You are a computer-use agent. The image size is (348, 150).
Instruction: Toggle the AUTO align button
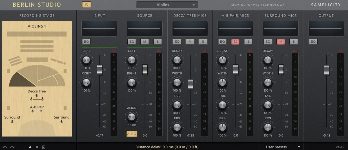pos(132,134)
